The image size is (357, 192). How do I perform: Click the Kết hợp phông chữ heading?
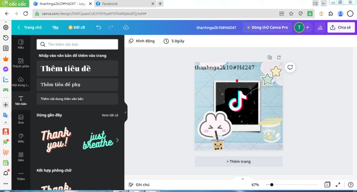click(x=54, y=170)
